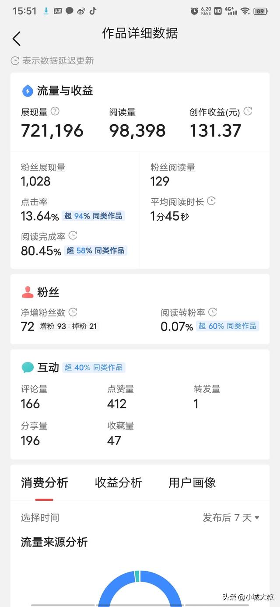Tap the teal chat bubble 互动 icon
The width and height of the screenshot is (280, 607).
point(28,367)
